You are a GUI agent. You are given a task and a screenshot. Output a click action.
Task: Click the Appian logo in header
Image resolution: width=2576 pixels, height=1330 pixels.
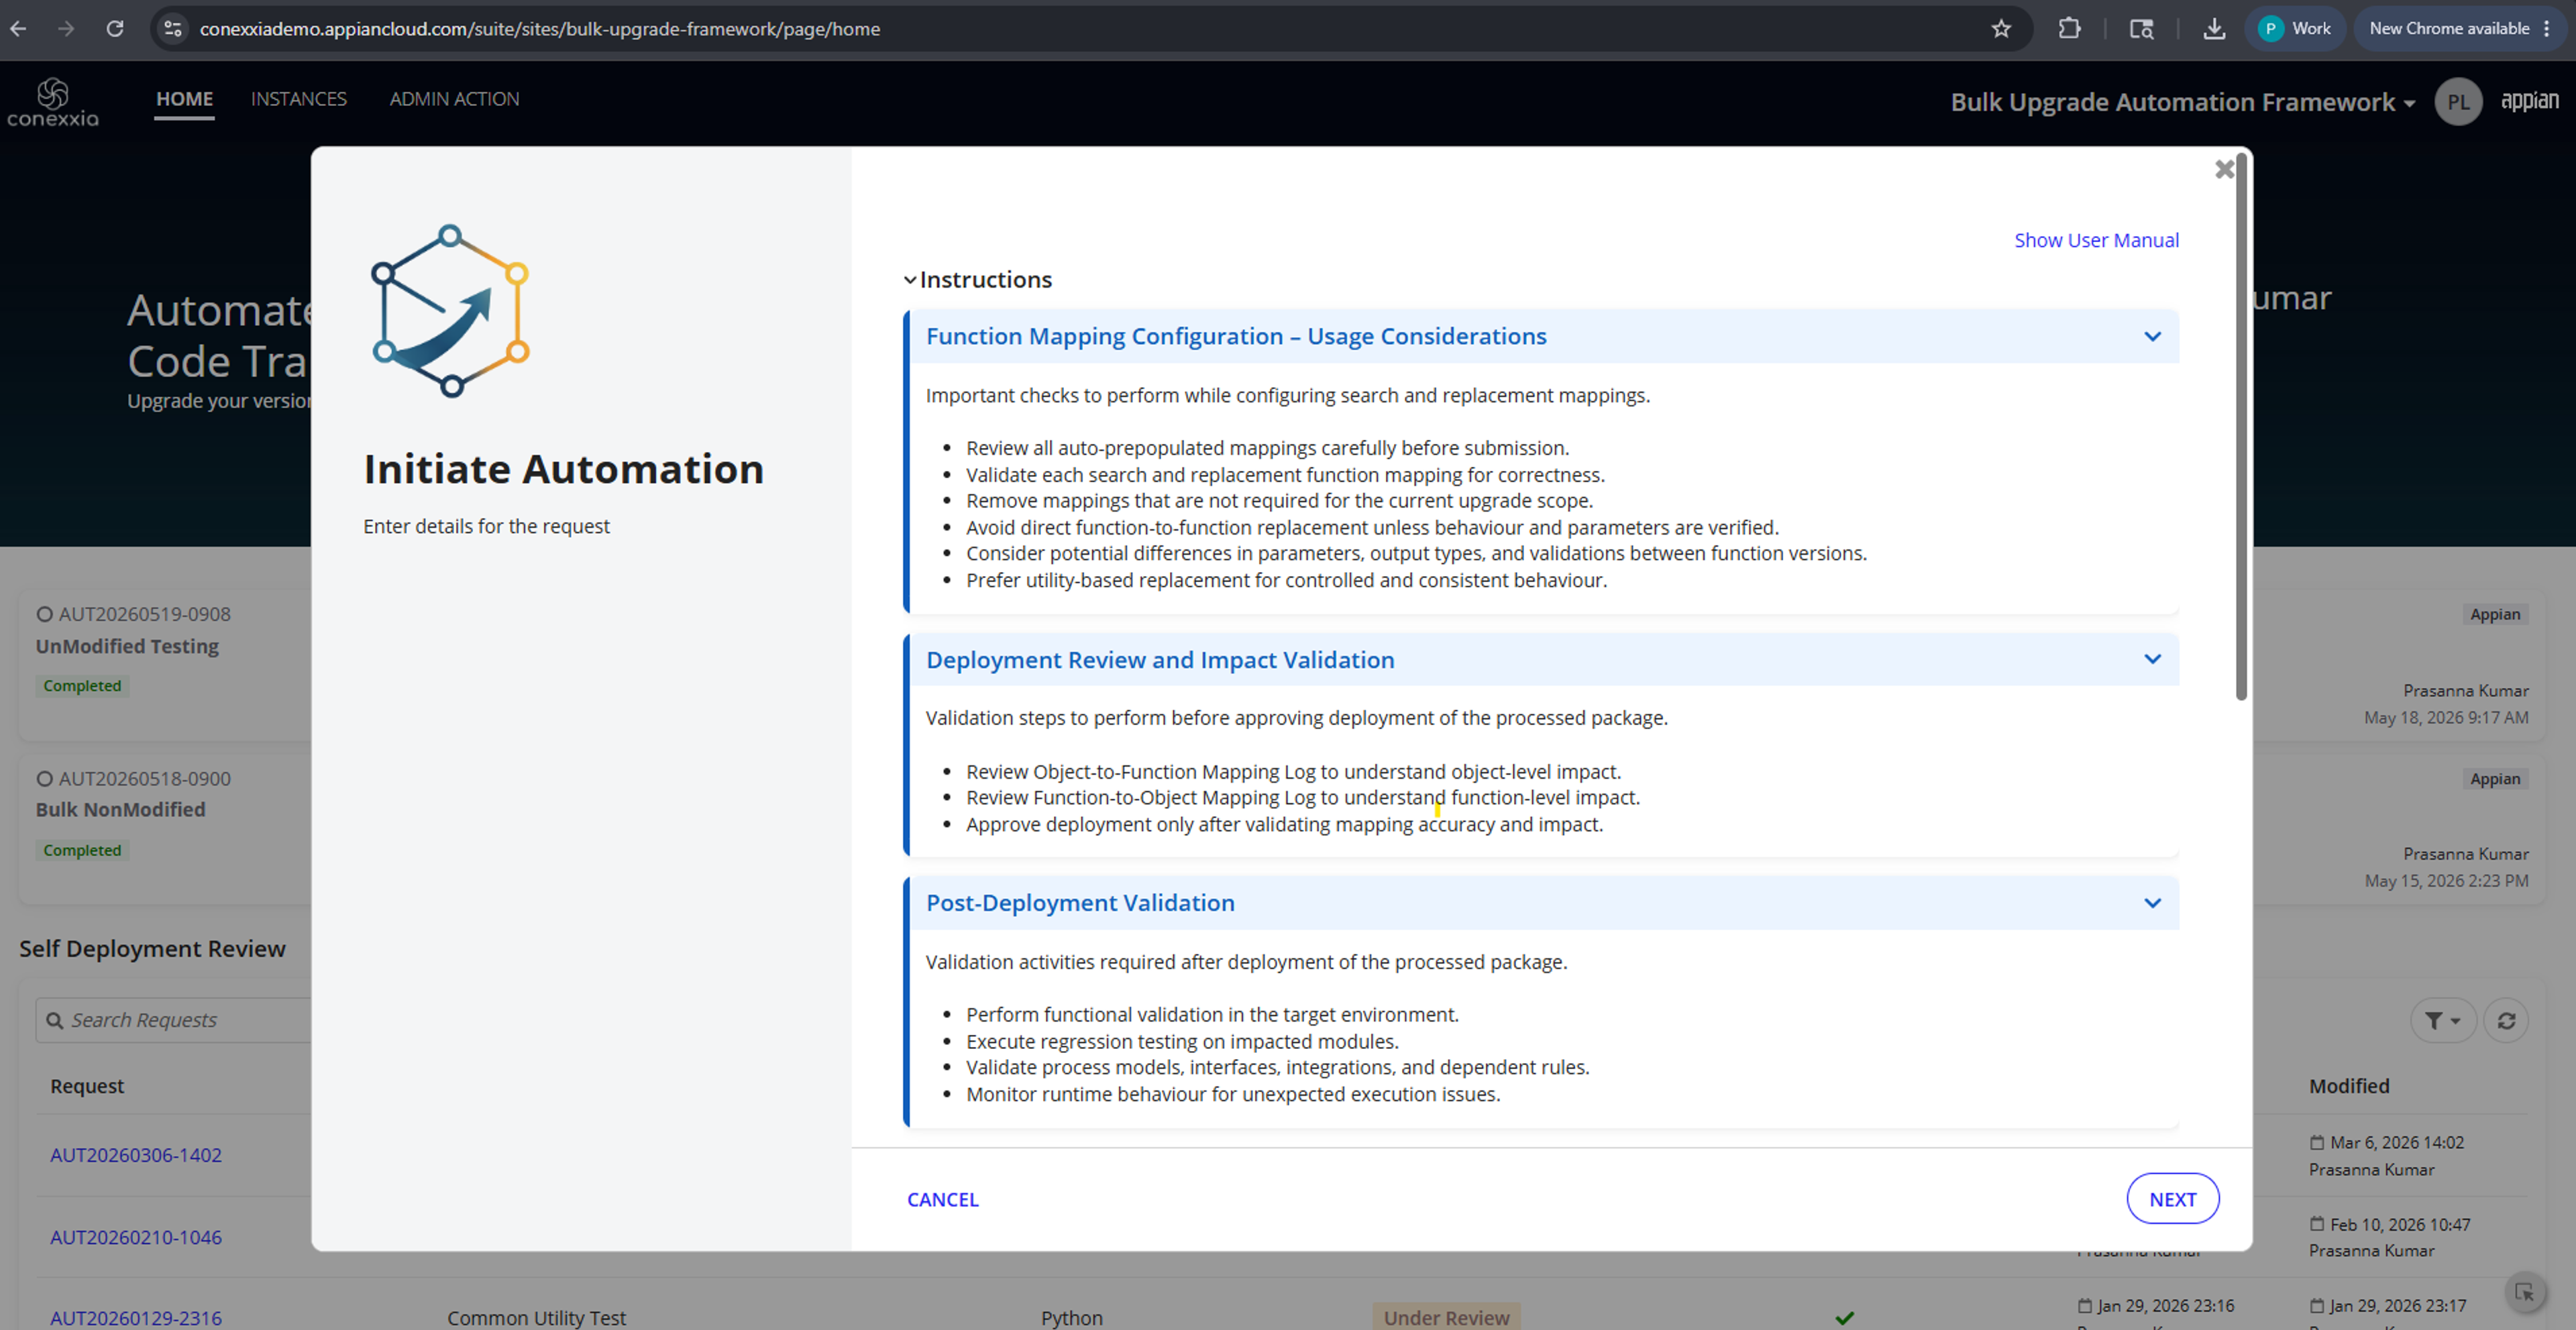(2530, 101)
